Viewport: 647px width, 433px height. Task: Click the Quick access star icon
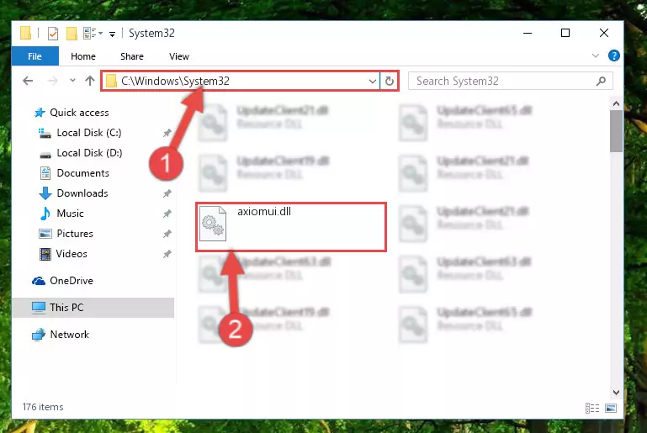click(40, 113)
